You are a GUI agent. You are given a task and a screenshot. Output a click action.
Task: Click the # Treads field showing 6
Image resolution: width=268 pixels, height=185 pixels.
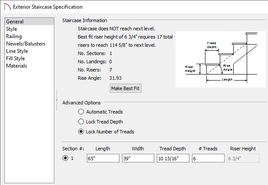208,158
